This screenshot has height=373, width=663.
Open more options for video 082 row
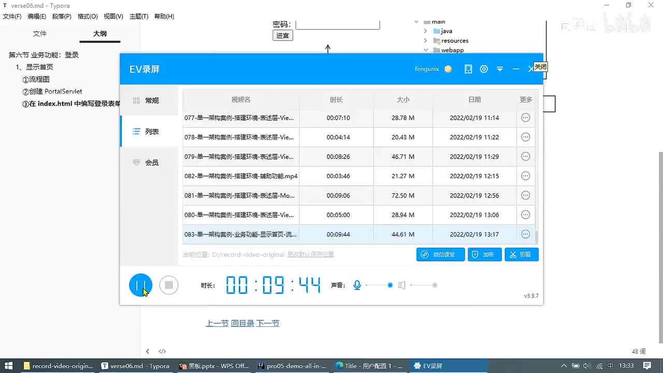(525, 176)
